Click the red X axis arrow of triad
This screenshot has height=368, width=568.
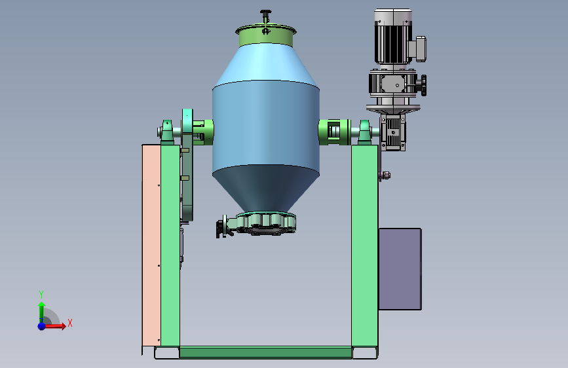pyautogui.click(x=56, y=326)
